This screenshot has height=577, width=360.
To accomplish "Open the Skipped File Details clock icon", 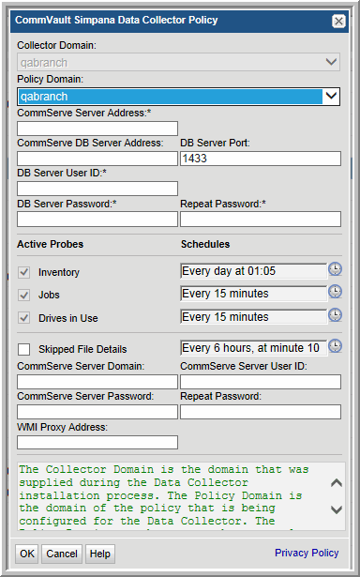I will (x=335, y=346).
